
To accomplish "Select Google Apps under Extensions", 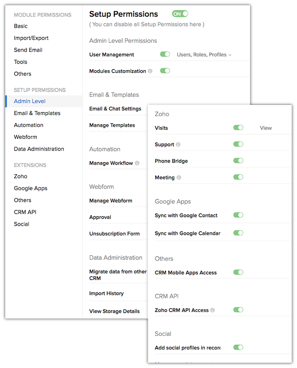I will point(30,188).
